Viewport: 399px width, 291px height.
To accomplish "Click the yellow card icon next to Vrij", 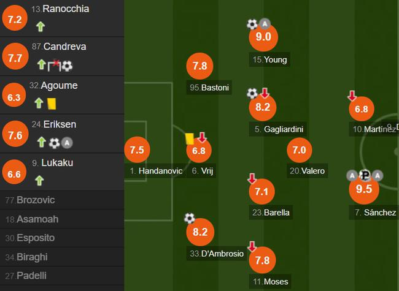I will click(x=190, y=138).
